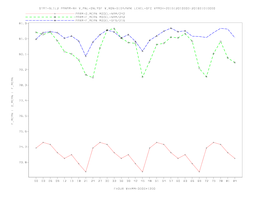
Task: Click x-axis forecast hour label 45
Action: (x=143, y=181)
